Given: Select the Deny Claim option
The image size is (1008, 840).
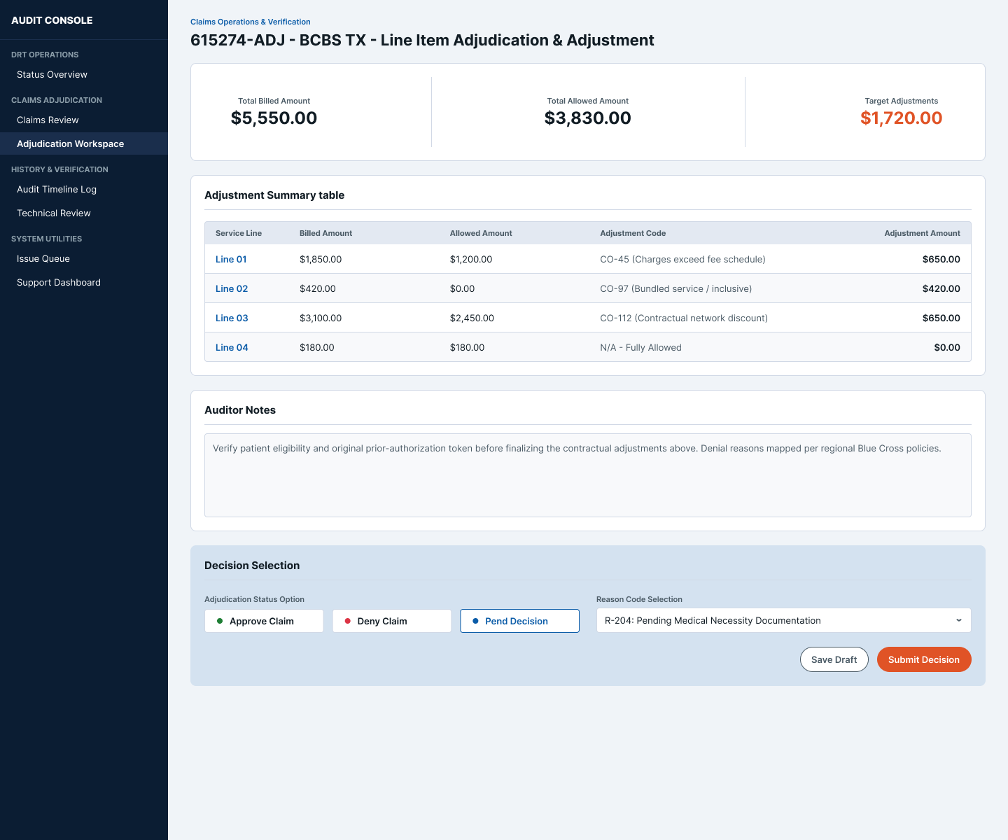Looking at the screenshot, I should pyautogui.click(x=392, y=621).
